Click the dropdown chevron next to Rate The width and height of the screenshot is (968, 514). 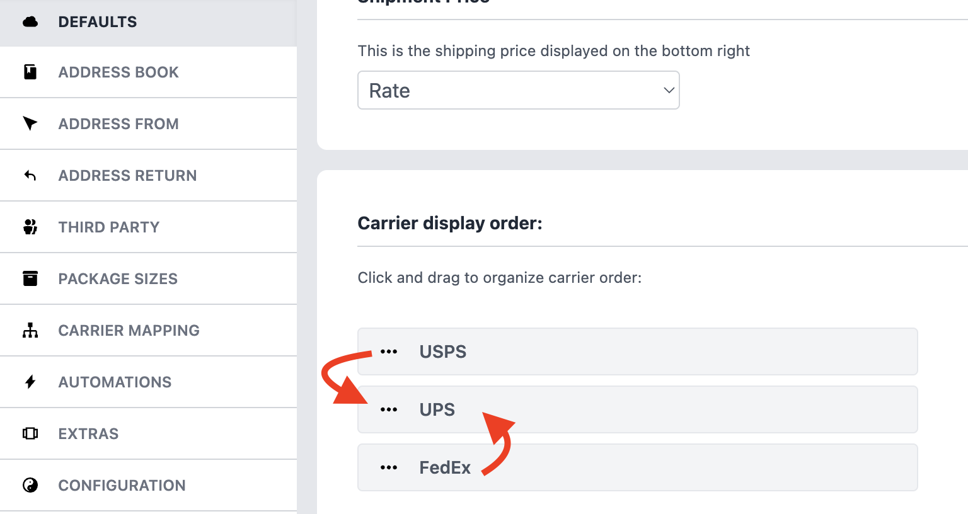click(669, 90)
